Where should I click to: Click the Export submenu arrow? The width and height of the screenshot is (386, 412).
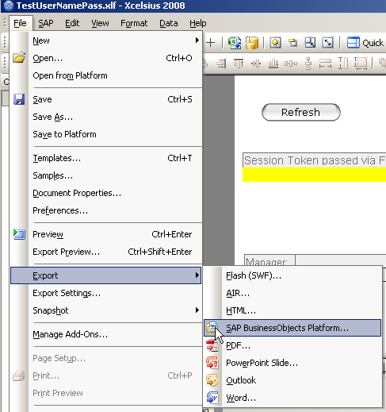click(197, 275)
